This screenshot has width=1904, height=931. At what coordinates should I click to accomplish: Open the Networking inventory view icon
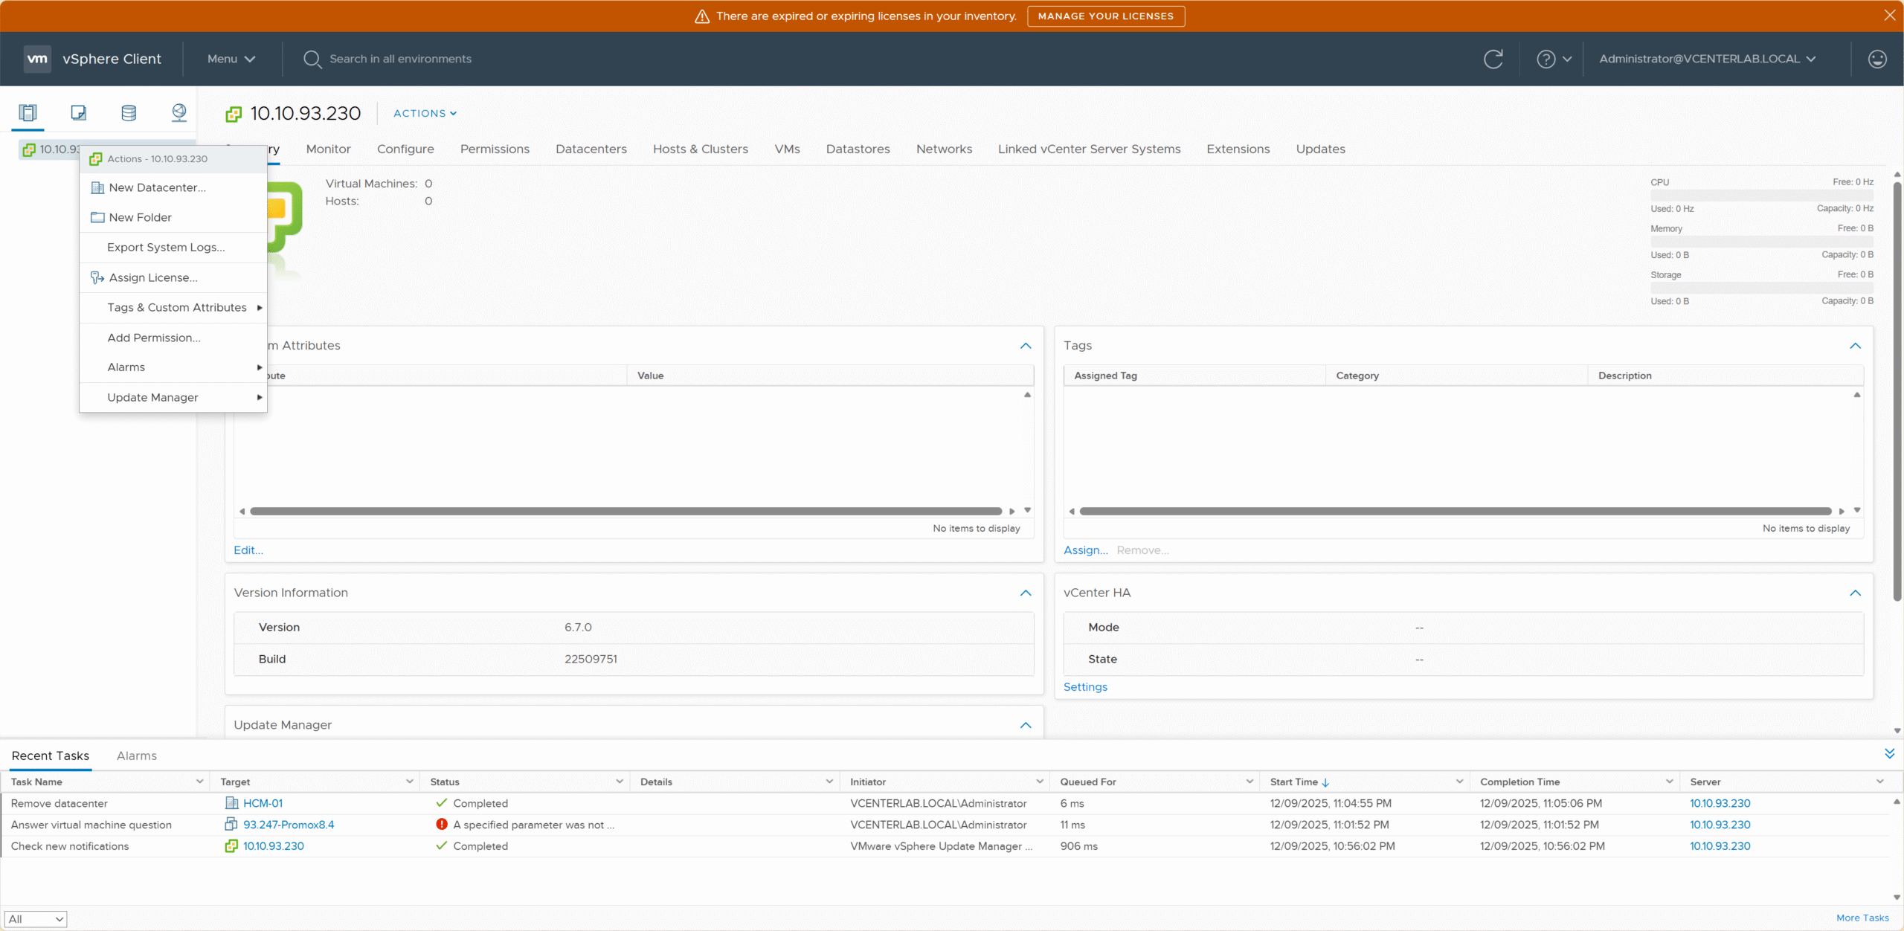179,113
